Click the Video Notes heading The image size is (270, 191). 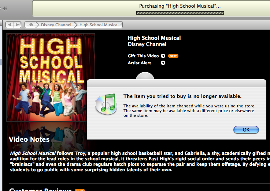[29, 140]
